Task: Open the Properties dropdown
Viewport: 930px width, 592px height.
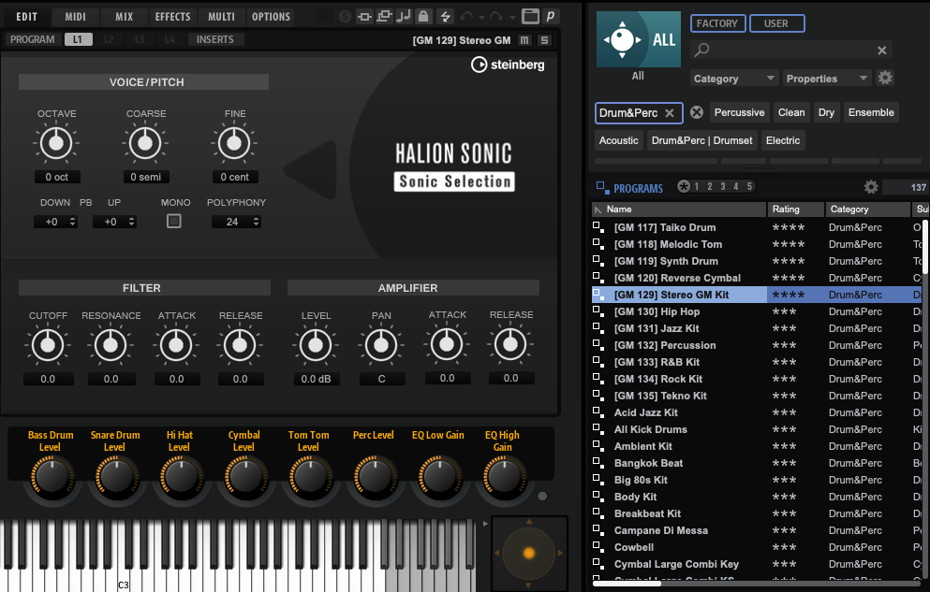Action: coord(826,79)
